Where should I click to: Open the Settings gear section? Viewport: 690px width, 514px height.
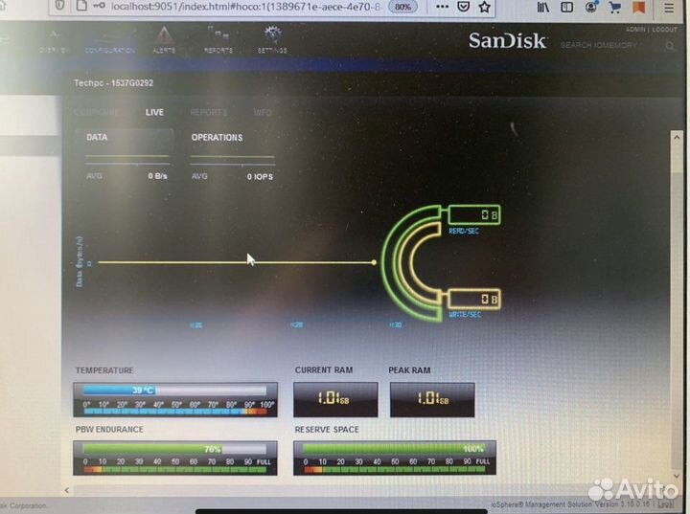tap(272, 40)
